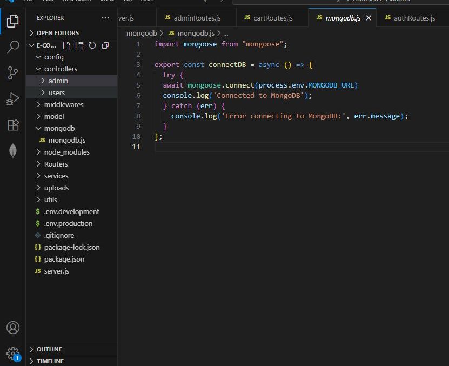Expand the services folder

(71, 176)
